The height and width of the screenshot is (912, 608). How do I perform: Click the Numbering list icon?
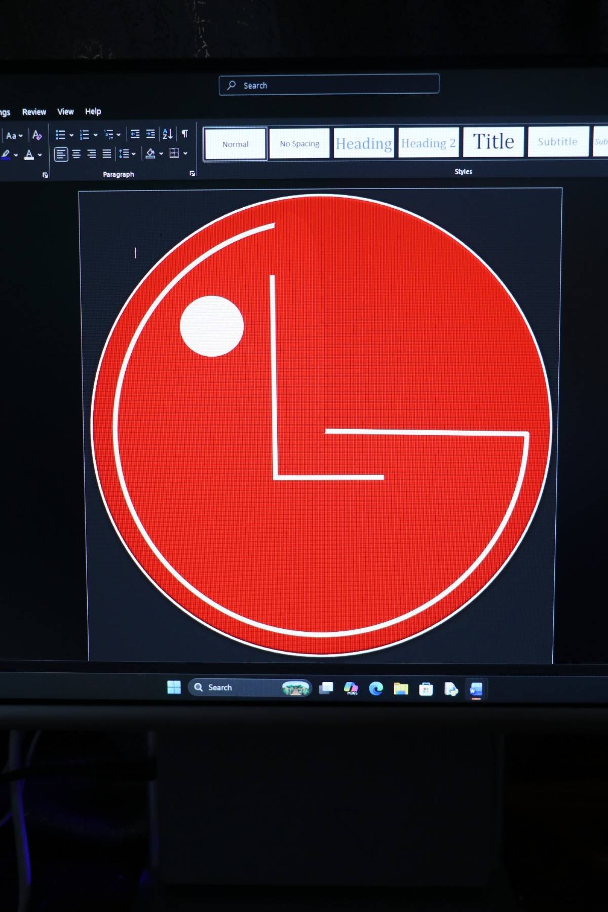(x=85, y=135)
